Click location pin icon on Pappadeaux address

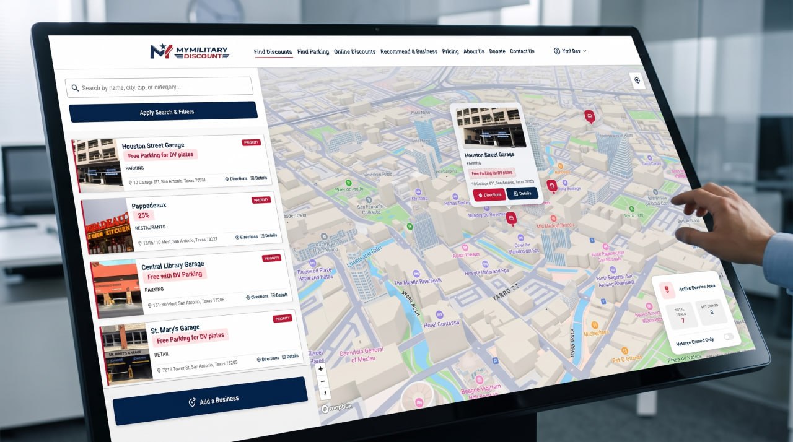point(139,243)
